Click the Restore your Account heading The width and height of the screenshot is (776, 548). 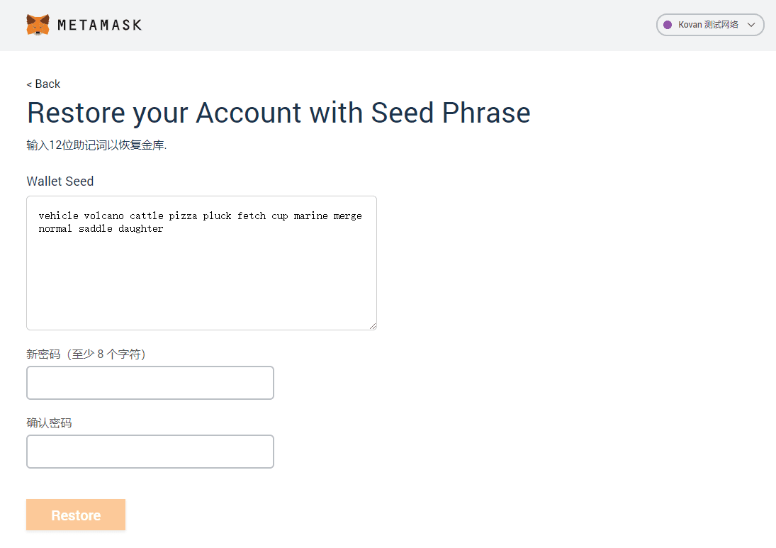click(x=279, y=113)
